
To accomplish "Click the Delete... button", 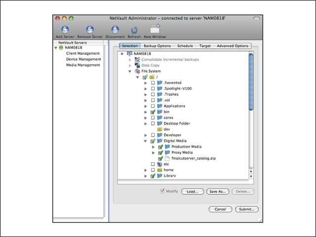I will [x=243, y=192].
